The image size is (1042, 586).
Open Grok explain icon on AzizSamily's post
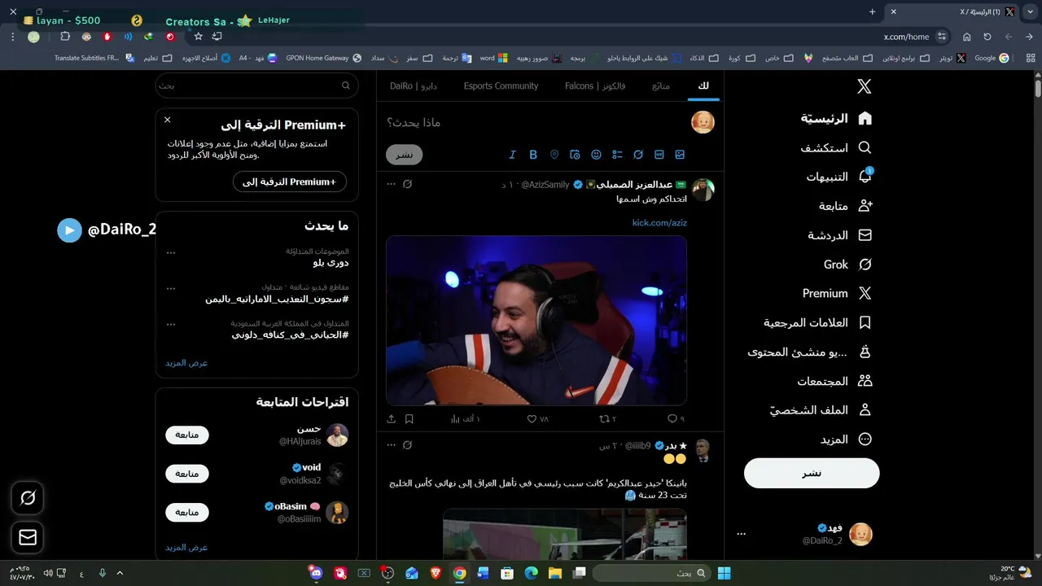408,185
